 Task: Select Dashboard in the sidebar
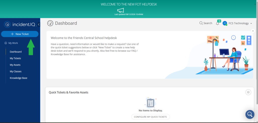click(16, 52)
